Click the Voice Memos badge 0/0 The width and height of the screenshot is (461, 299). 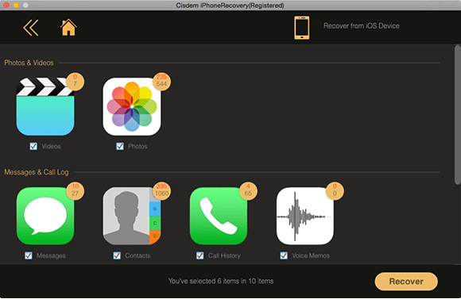click(x=335, y=190)
